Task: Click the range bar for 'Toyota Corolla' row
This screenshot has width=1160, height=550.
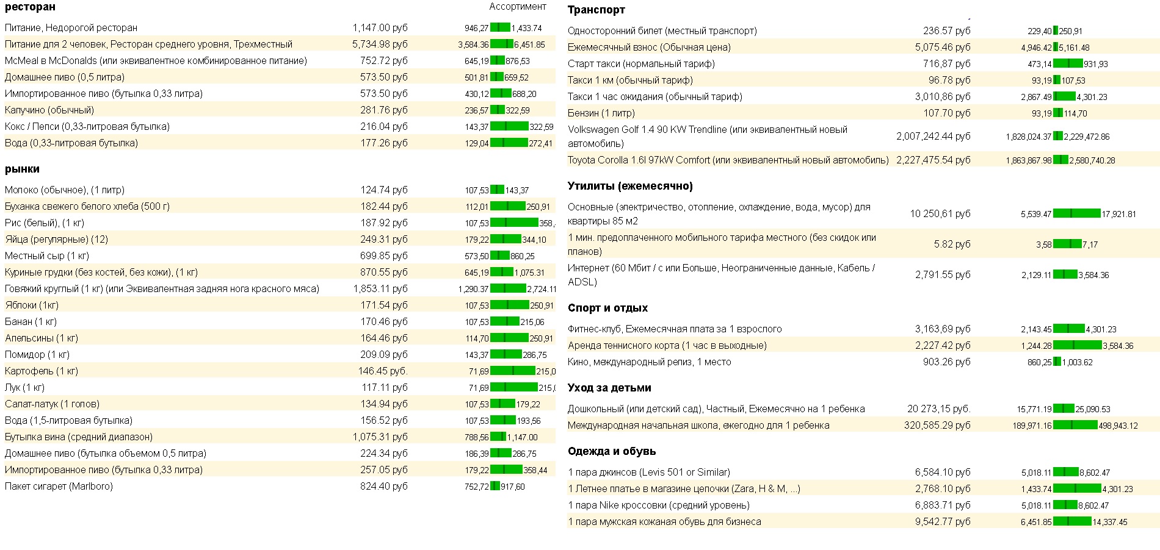Action: tap(1060, 160)
